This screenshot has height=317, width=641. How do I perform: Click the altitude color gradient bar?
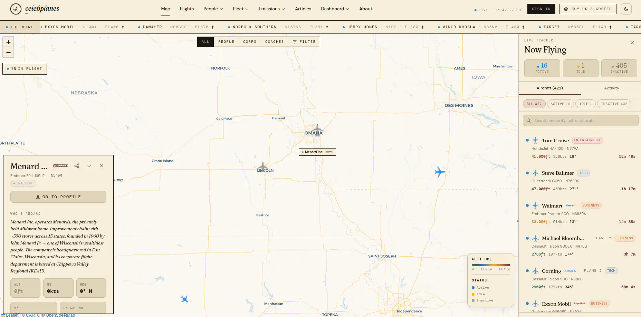pyautogui.click(x=491, y=265)
